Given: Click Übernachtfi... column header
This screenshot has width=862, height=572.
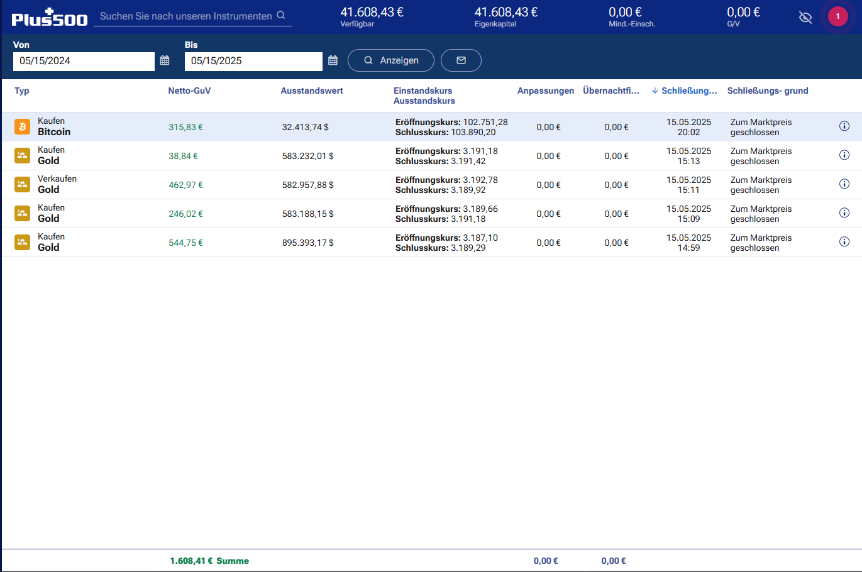Looking at the screenshot, I should point(611,91).
